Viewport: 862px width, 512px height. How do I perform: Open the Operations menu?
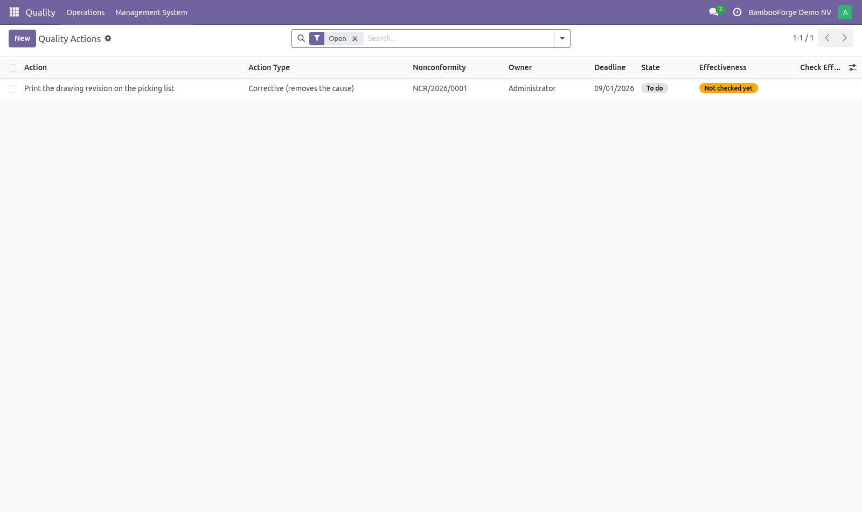pyautogui.click(x=86, y=12)
